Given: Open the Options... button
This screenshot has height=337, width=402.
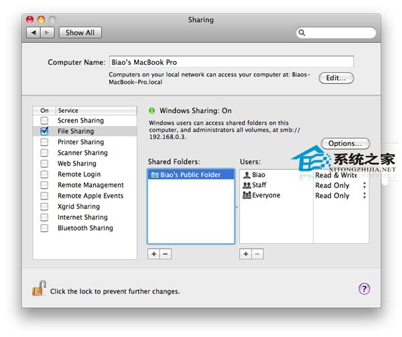Looking at the screenshot, I should (x=345, y=143).
